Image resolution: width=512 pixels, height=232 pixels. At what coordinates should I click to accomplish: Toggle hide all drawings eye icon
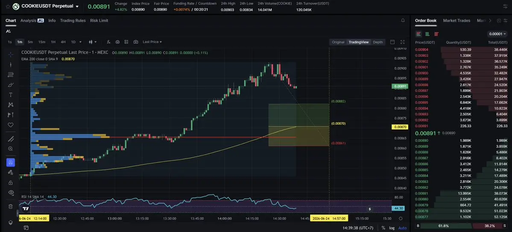click(11, 193)
